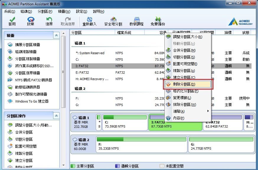Open the 磁碟(D) menu

(x=26, y=11)
